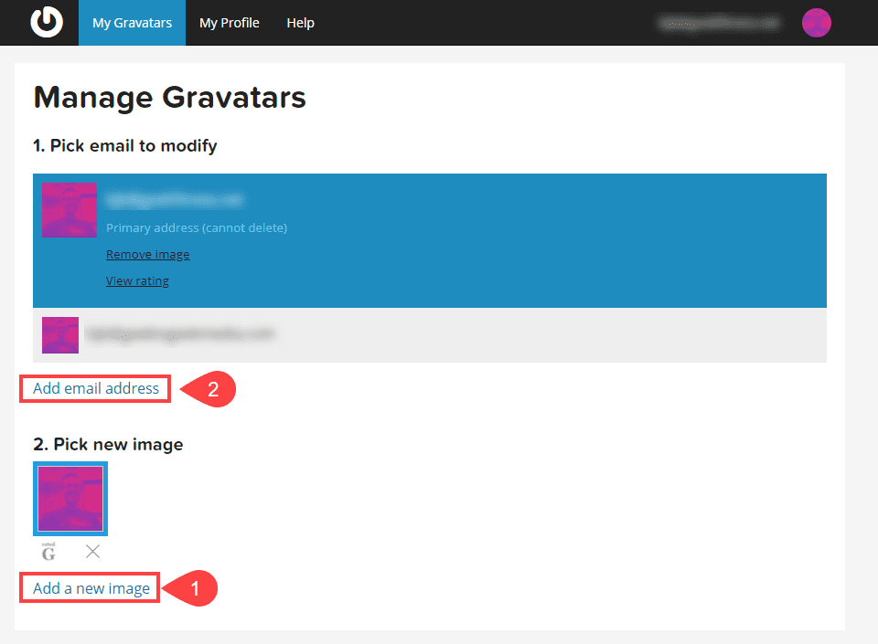
Task: Open the account avatar icon in top bar
Action: coord(817,23)
